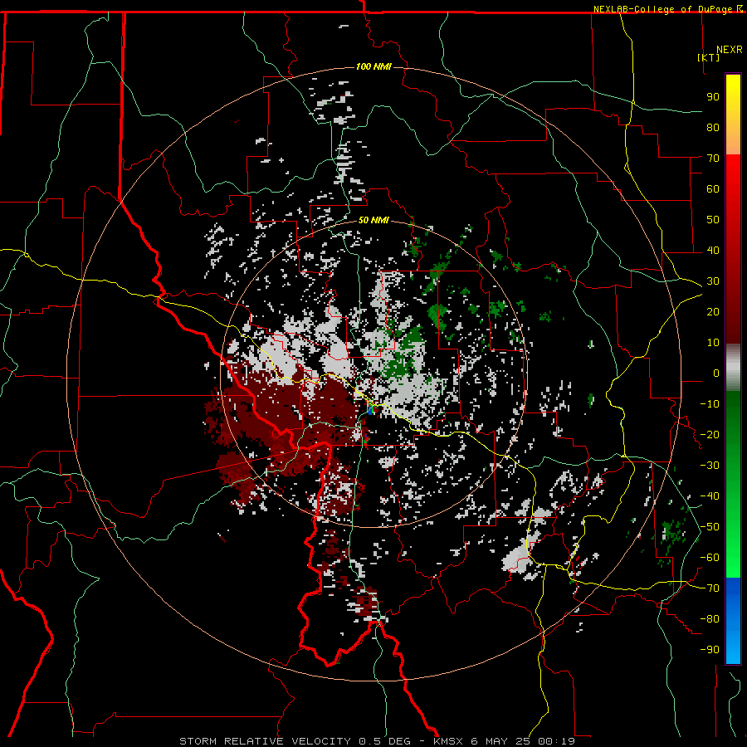
Task: Click the blue radar site marker at center
Action: 371,410
